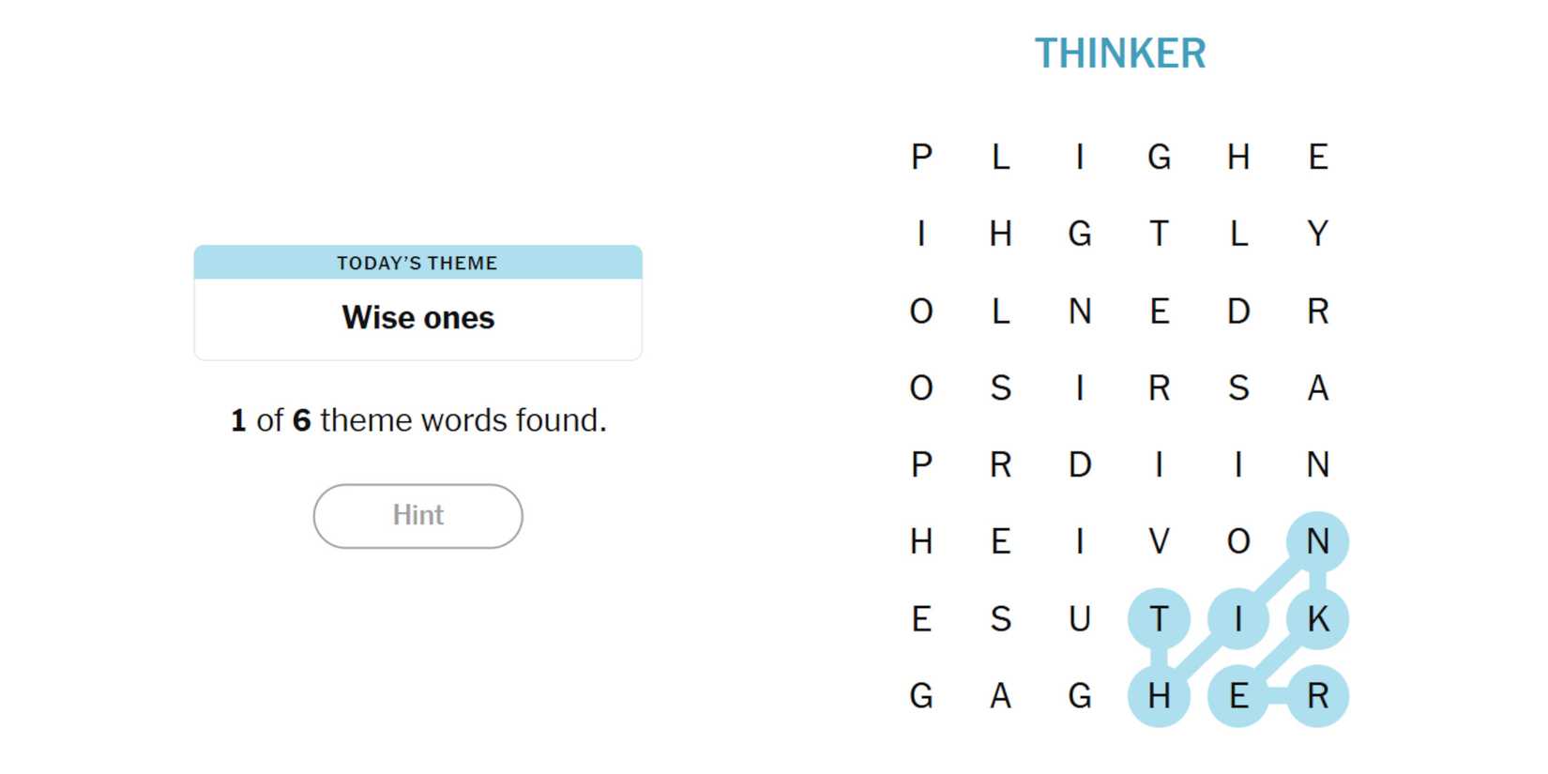Select letter O beside highlighted N
The width and height of the screenshot is (1548, 774).
pos(1238,541)
